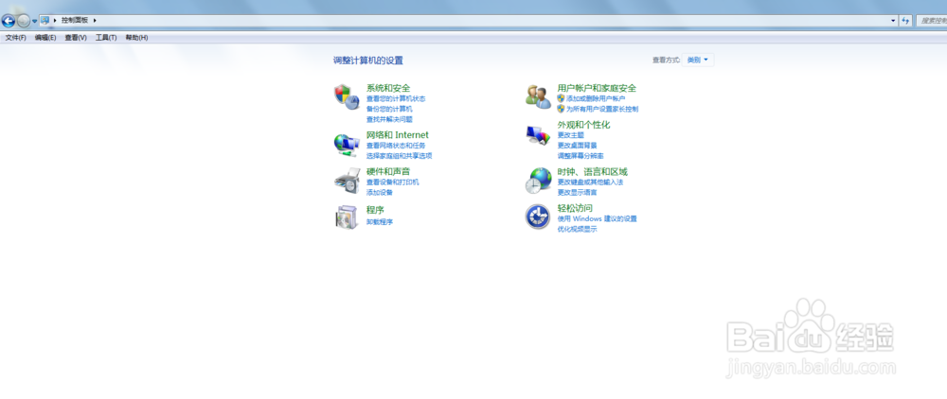Open the 系统和安全 shield icon
Image resolution: width=947 pixels, height=399 pixels.
click(x=347, y=96)
